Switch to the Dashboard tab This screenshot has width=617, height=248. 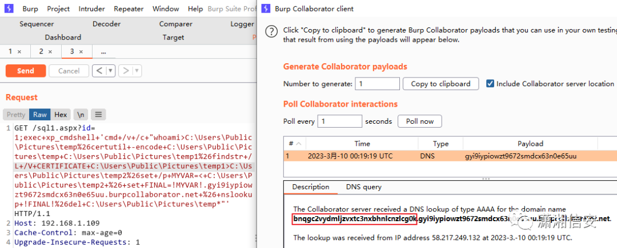(63, 37)
